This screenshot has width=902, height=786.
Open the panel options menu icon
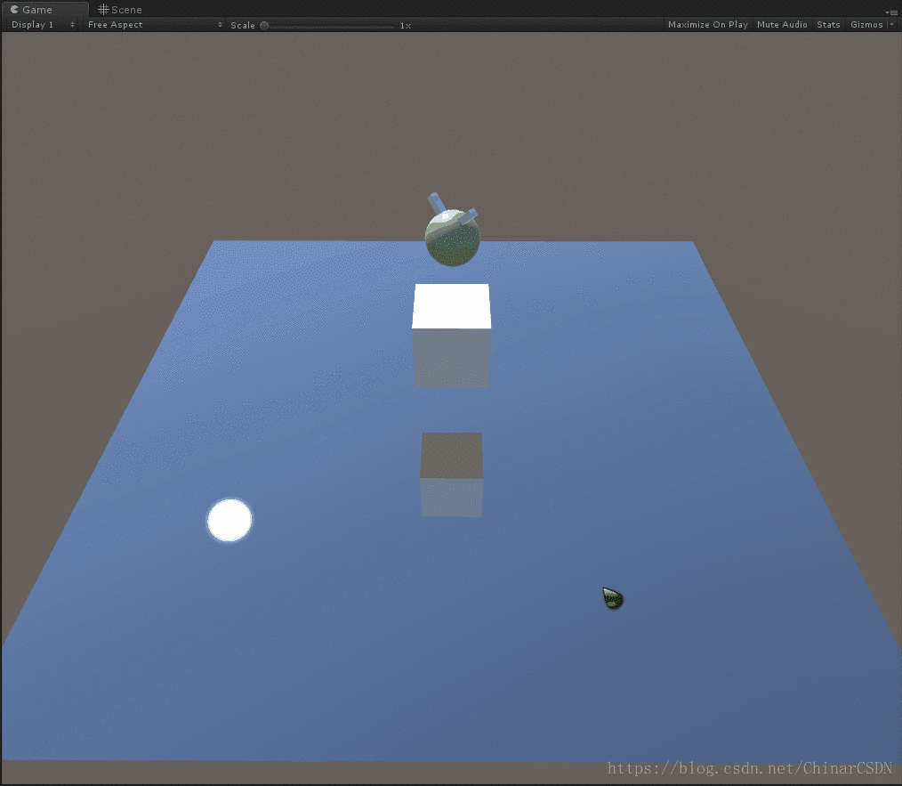[x=891, y=12]
